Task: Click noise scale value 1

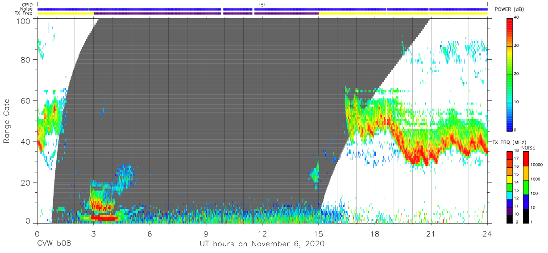Action: [x=532, y=222]
